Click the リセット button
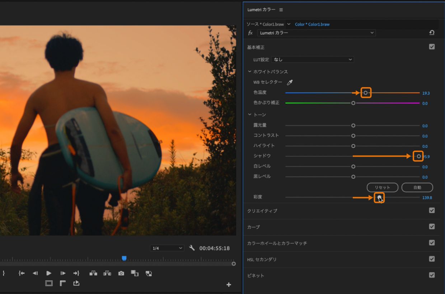 click(383, 188)
